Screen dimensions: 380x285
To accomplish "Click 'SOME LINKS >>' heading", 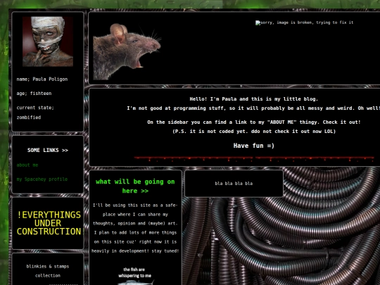I will pos(48,151).
